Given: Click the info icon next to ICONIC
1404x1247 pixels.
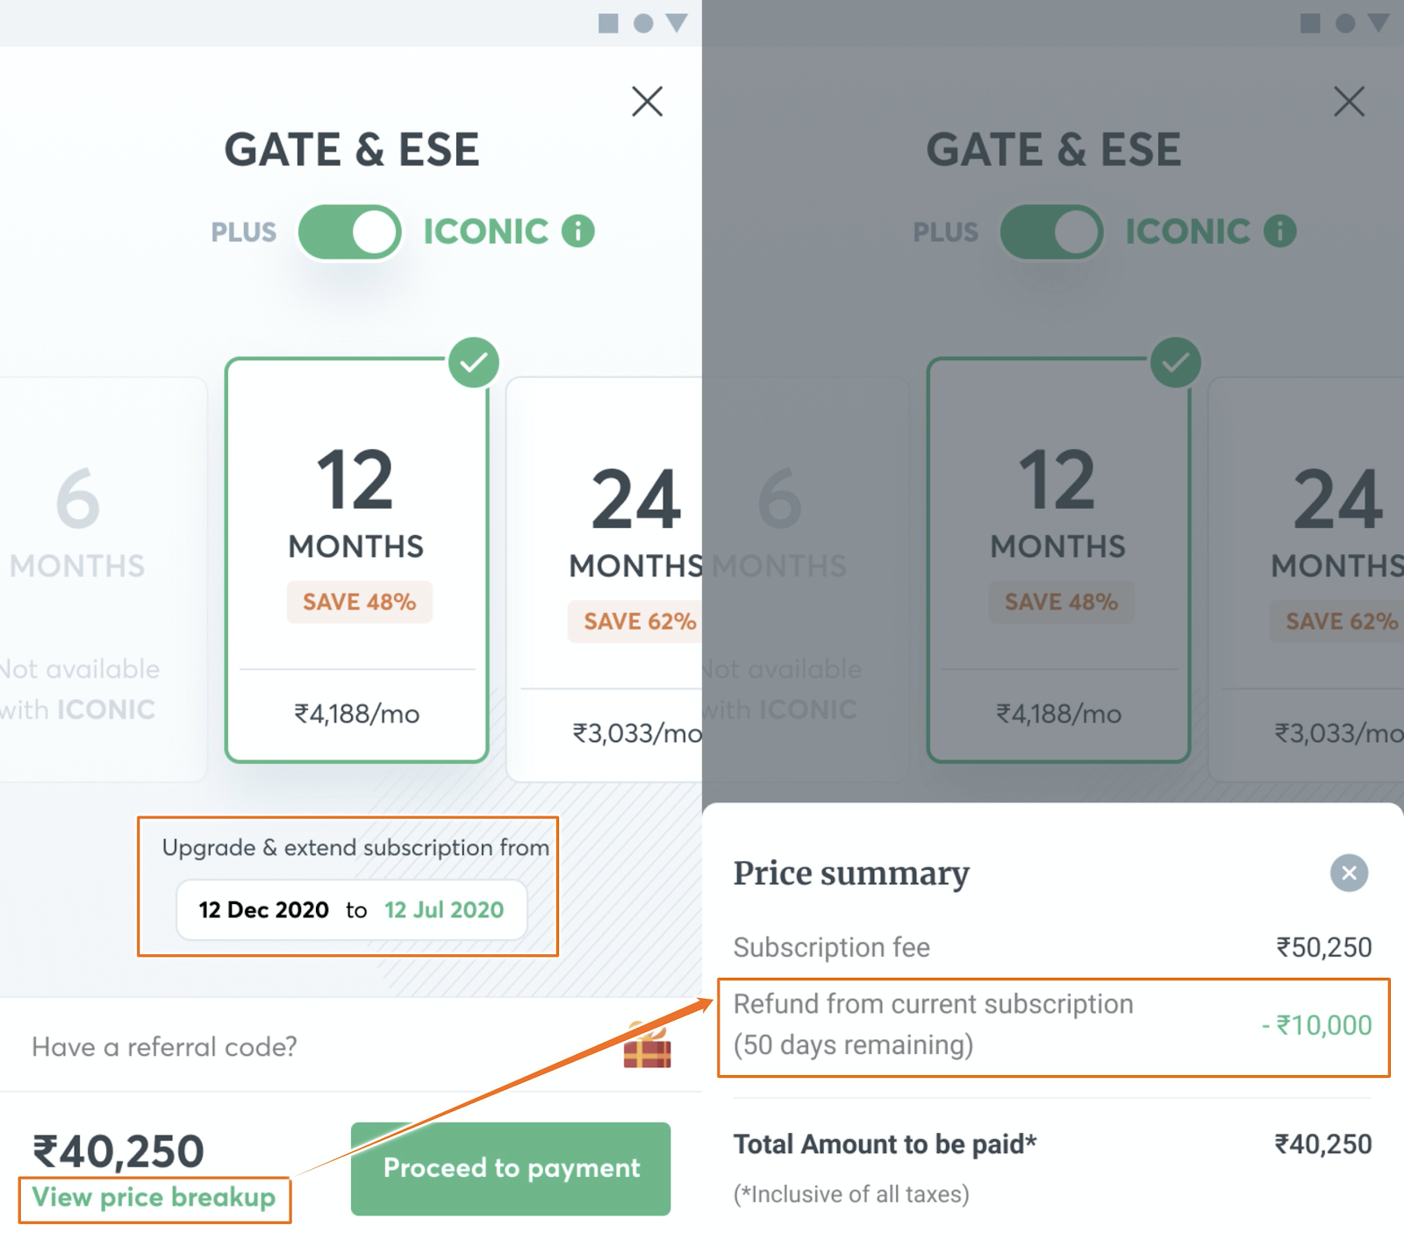Looking at the screenshot, I should pos(578,232).
